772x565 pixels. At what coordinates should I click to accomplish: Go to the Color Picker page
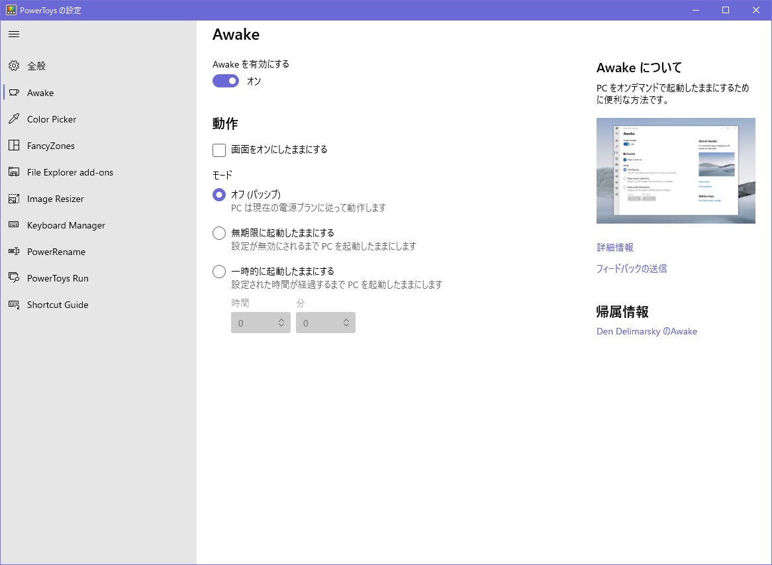coord(99,119)
